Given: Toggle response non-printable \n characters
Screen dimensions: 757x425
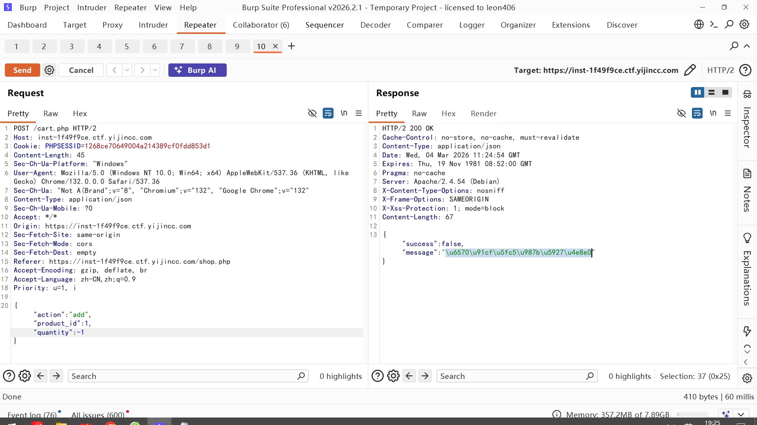Looking at the screenshot, I should pyautogui.click(x=713, y=113).
